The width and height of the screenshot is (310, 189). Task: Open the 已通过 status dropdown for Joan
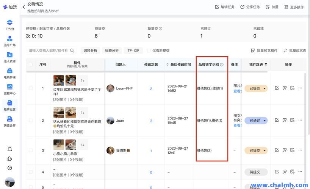coord(256,121)
